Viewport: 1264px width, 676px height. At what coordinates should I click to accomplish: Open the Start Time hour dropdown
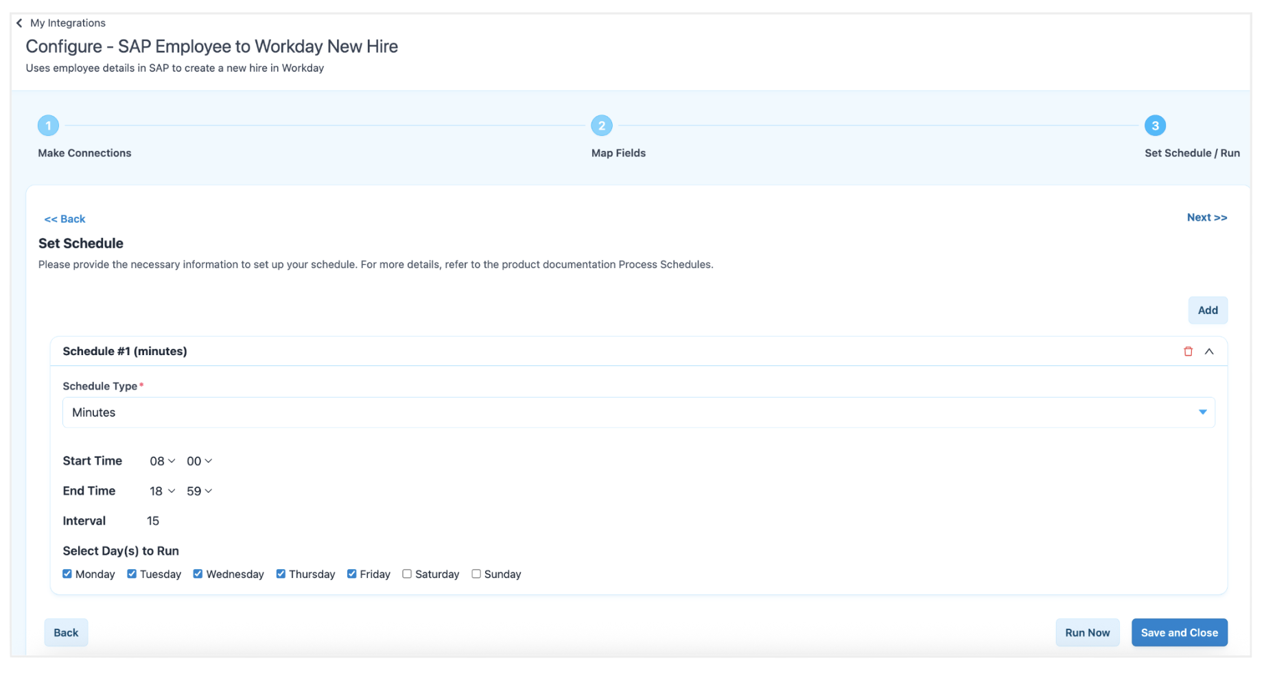pyautogui.click(x=163, y=461)
